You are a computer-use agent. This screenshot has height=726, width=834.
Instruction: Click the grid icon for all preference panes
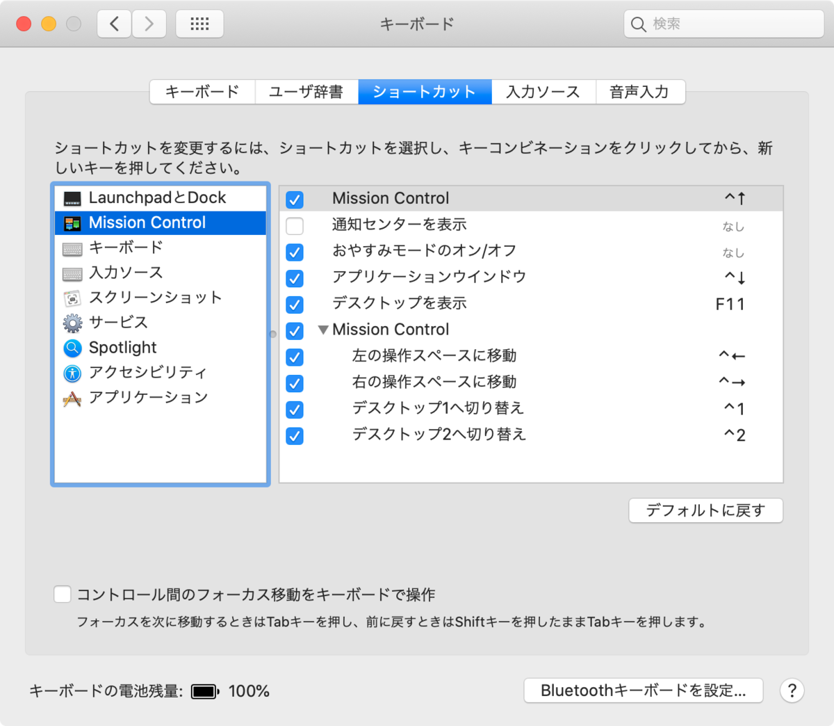[199, 23]
